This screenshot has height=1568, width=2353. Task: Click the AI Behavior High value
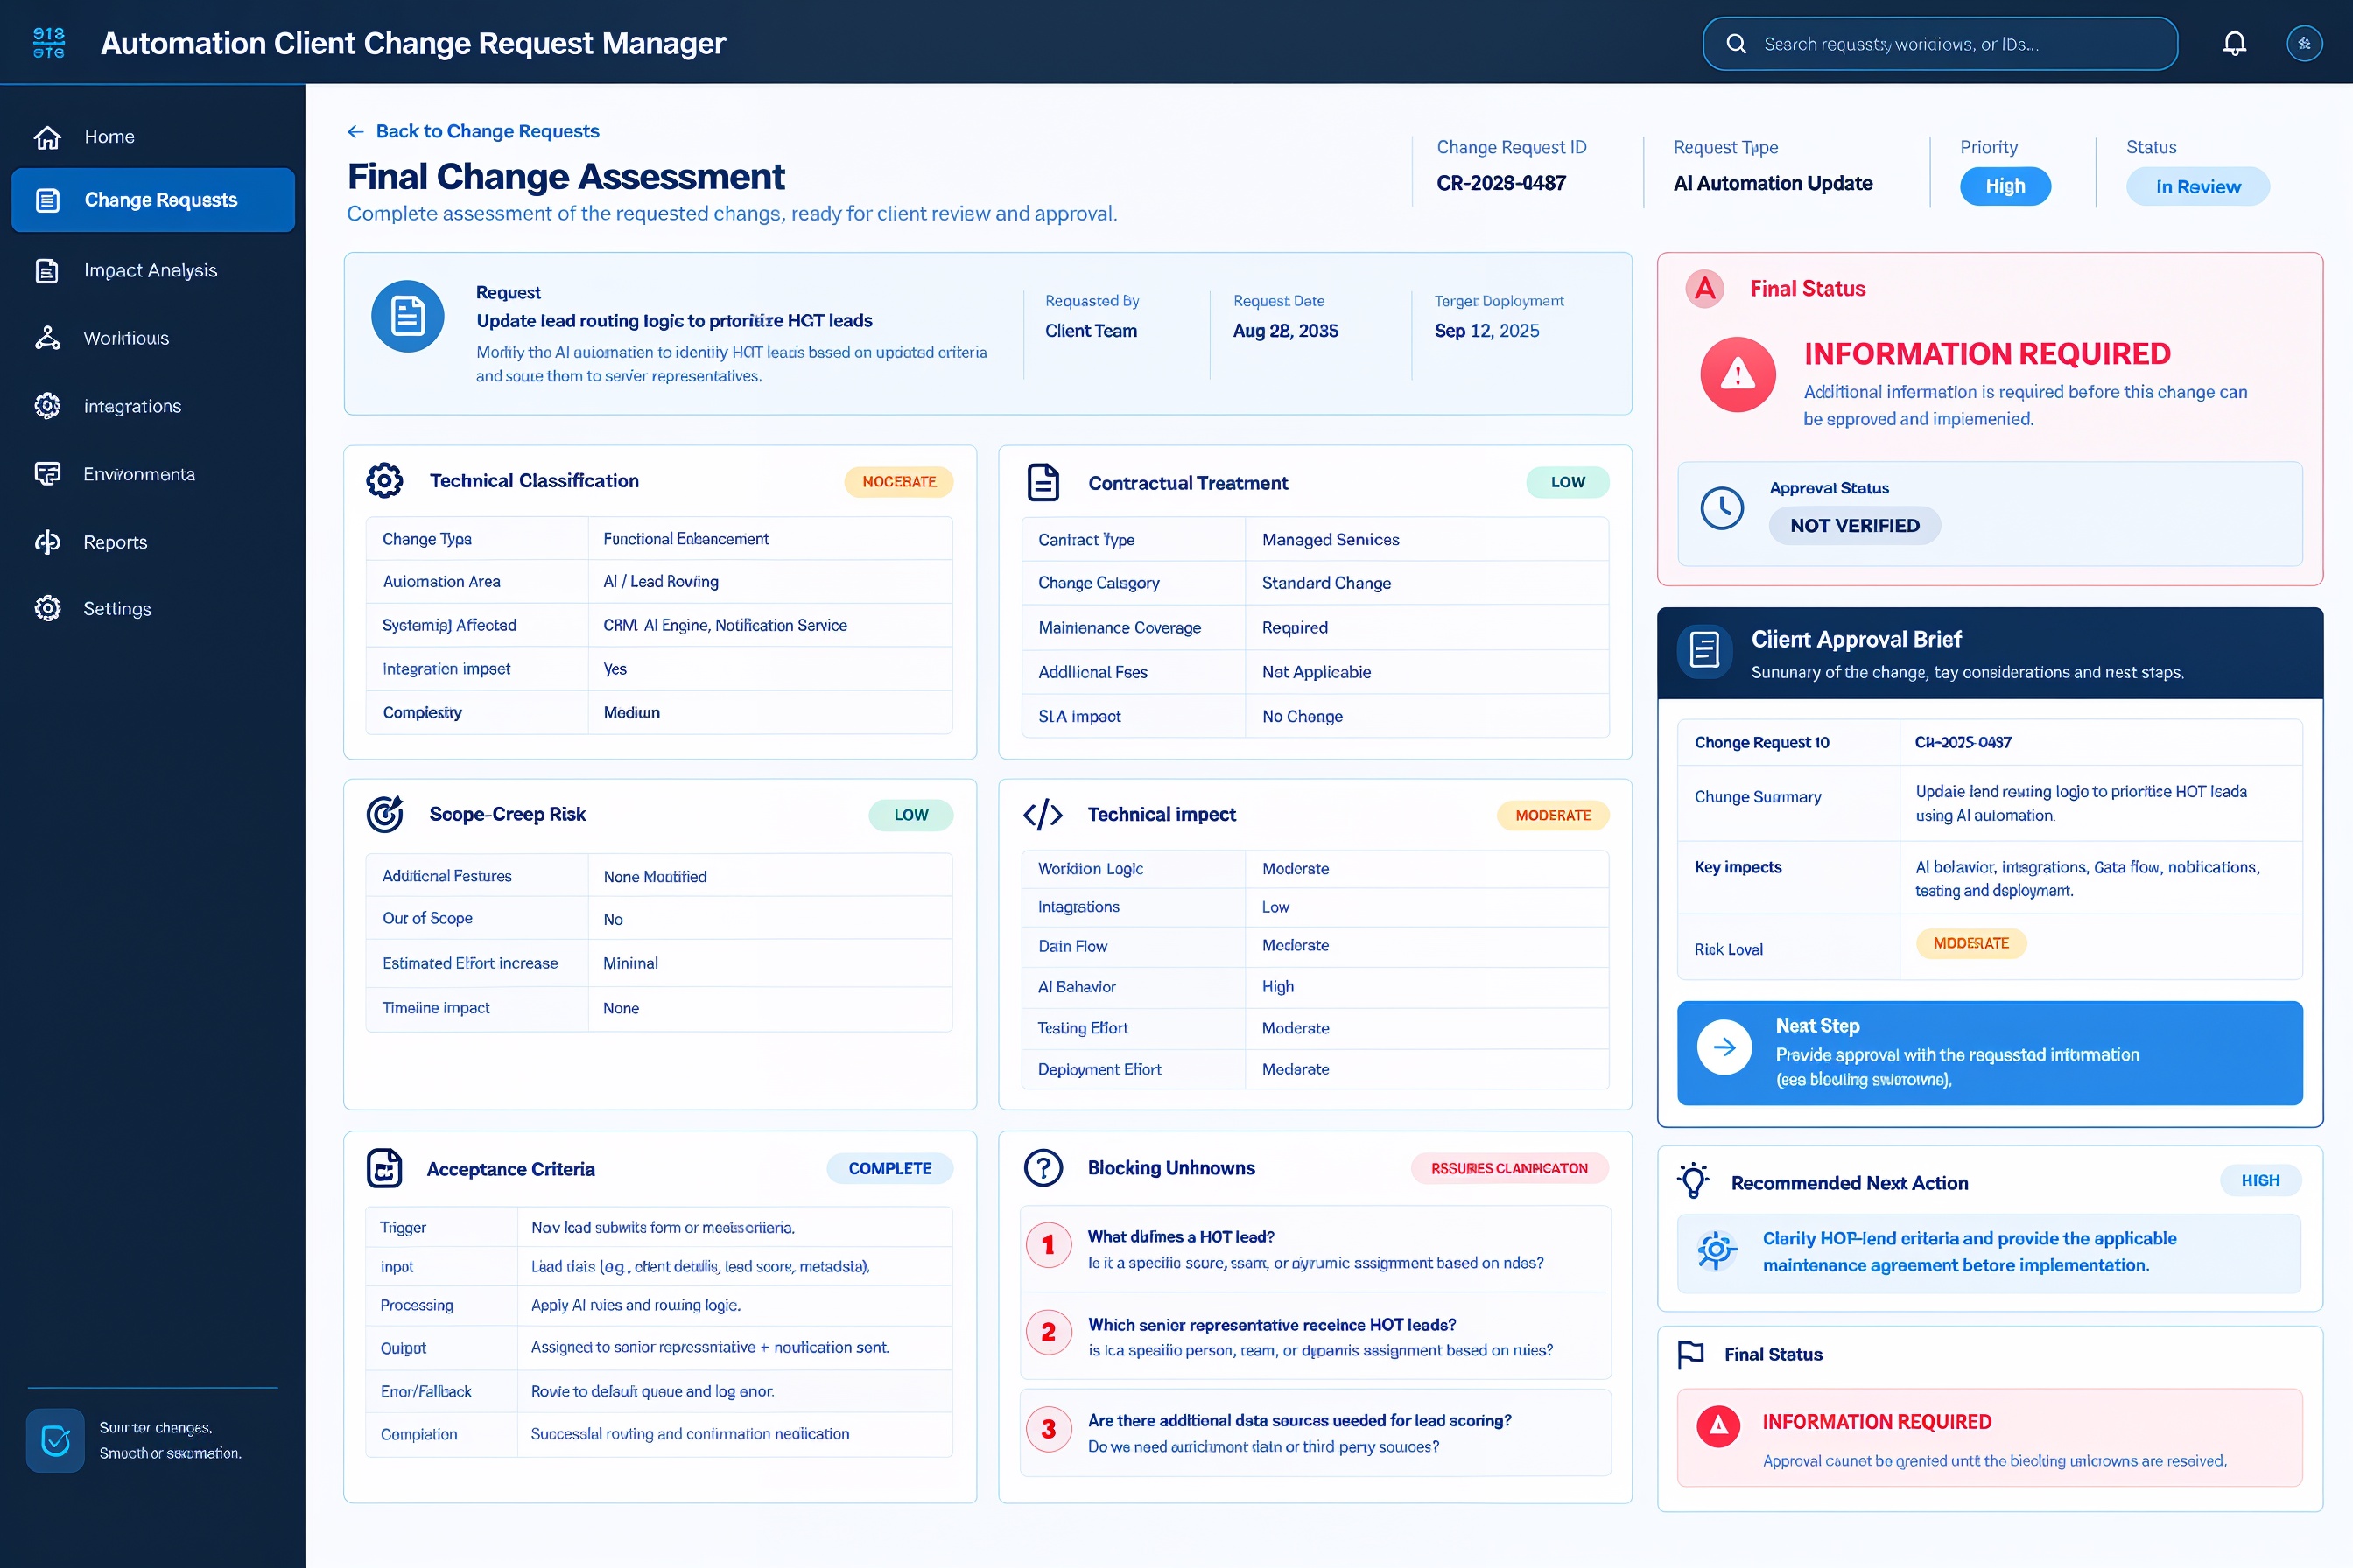click(1277, 987)
